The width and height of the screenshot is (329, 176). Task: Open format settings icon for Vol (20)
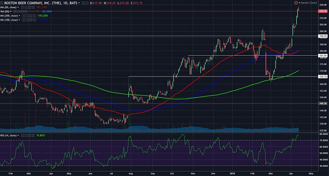[19, 11]
